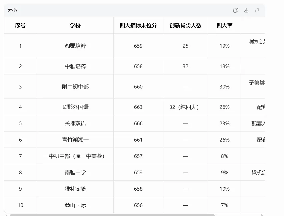Image resolution: width=284 pixels, height=216 pixels.
Task: Click the 表格 title label
Action: [12, 10]
